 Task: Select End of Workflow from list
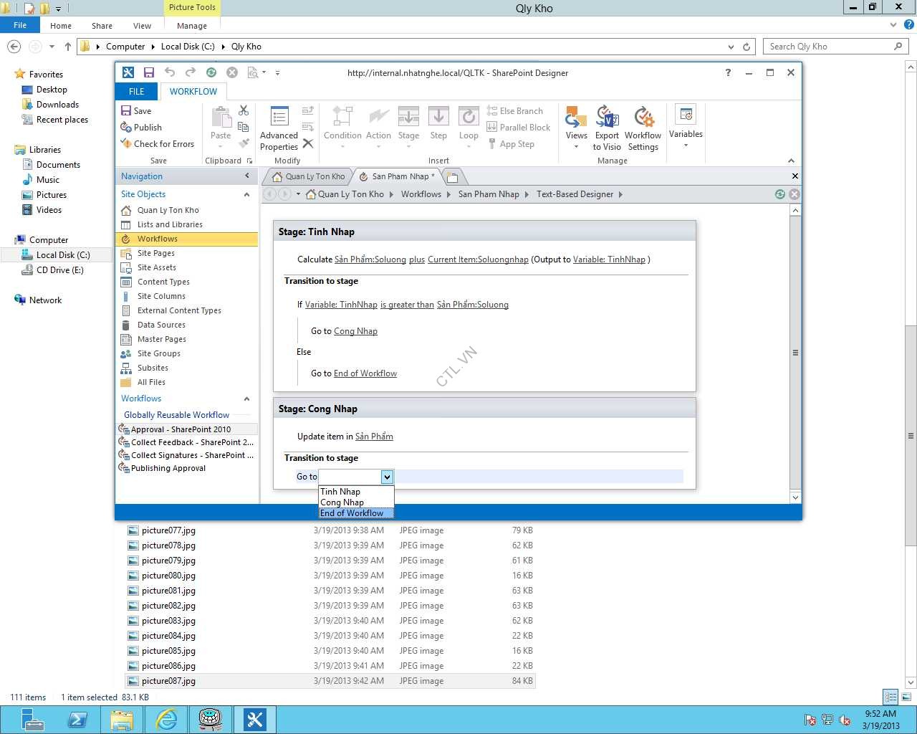click(x=352, y=513)
